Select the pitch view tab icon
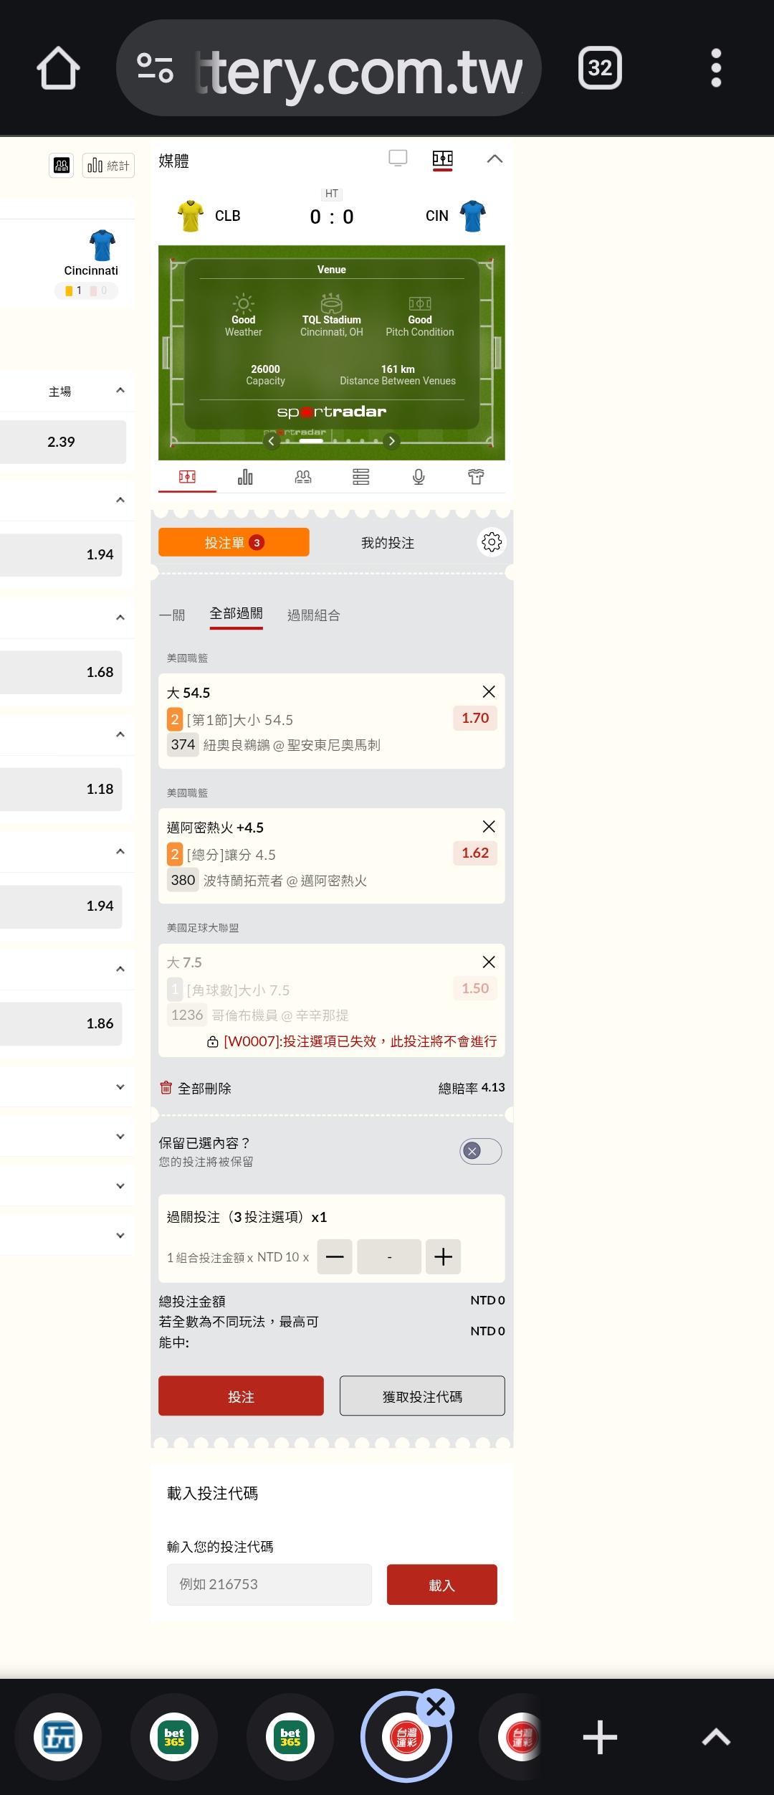 (x=187, y=477)
